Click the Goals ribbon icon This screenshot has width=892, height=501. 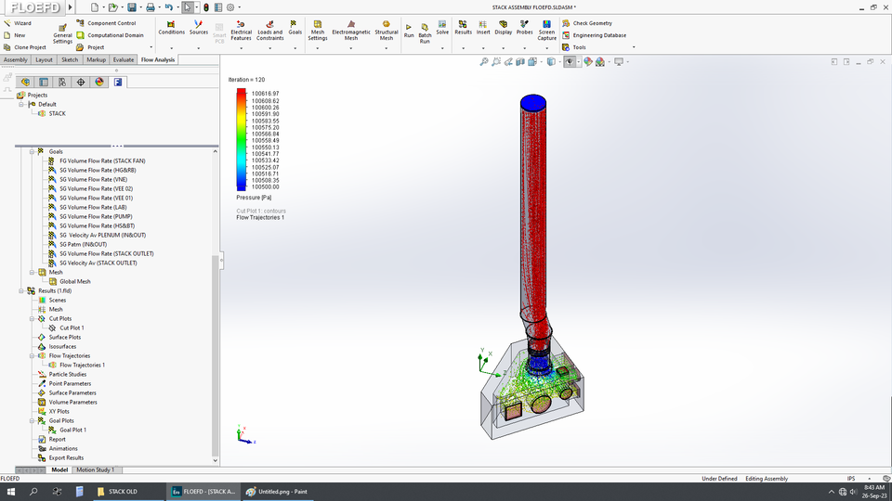pos(295,24)
